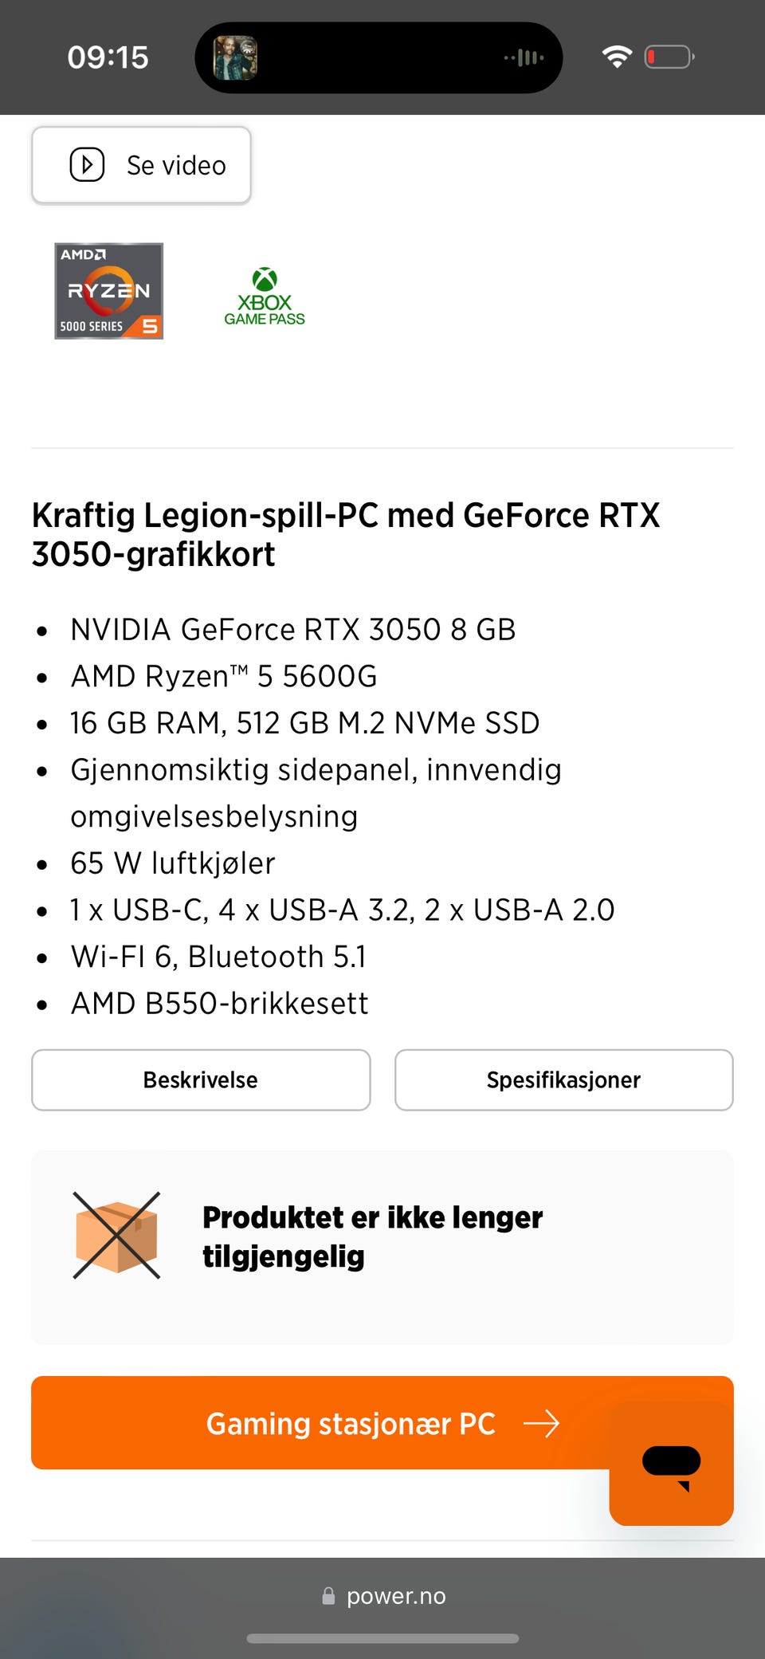This screenshot has width=765, height=1659.
Task: Tap the 'Produktet er ikke lenger tilgjengelig' notice
Action: pyautogui.click(x=372, y=1236)
